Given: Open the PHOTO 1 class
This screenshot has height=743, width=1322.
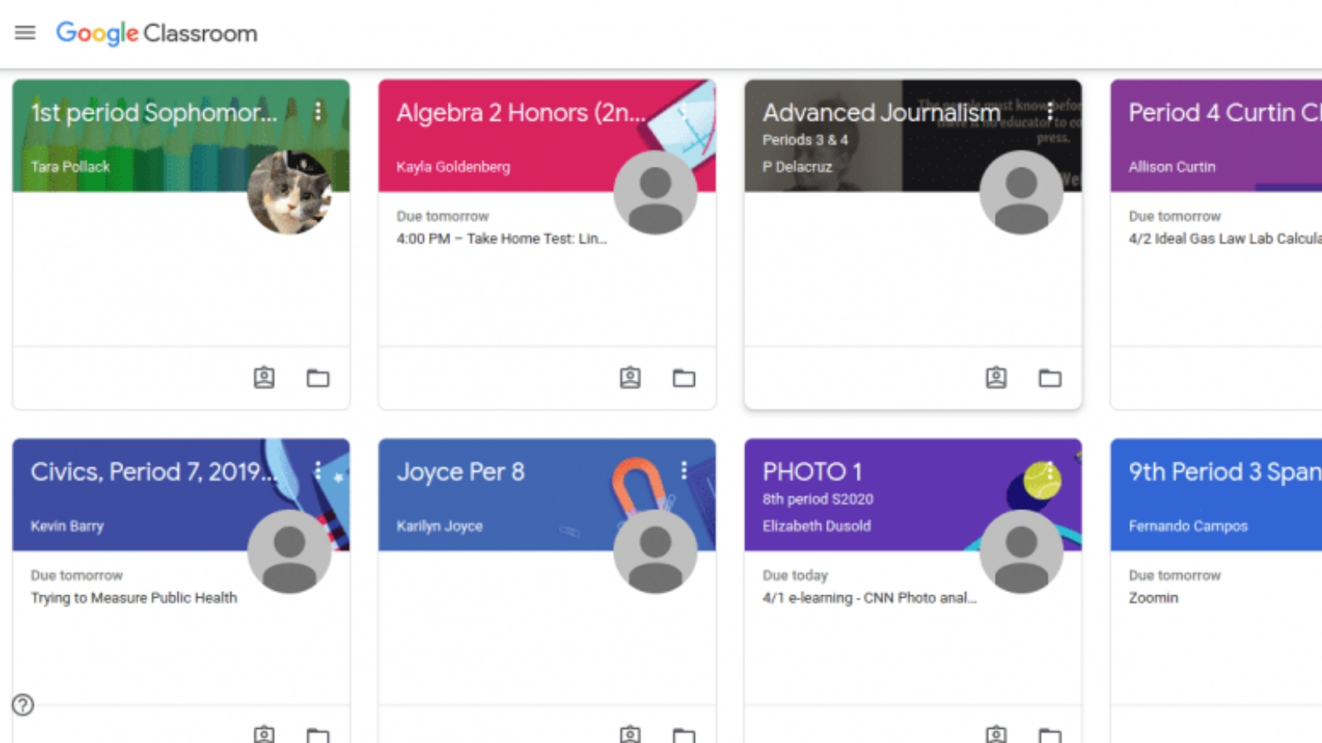Looking at the screenshot, I should (812, 471).
